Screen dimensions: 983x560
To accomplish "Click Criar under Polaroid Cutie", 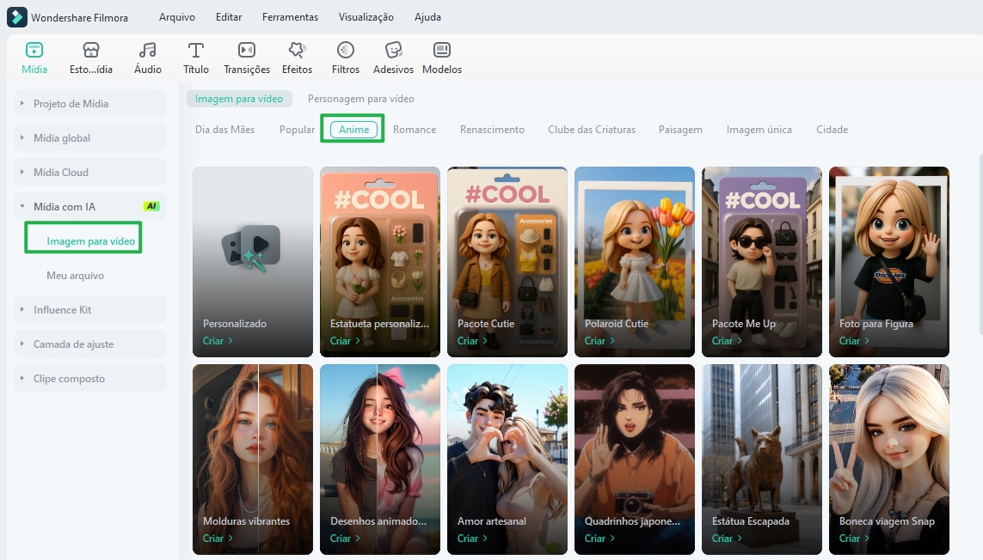I will (600, 341).
